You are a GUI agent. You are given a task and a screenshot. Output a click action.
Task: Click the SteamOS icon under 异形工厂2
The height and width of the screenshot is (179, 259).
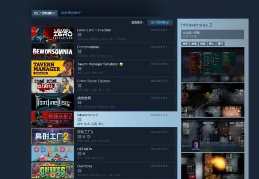tap(89, 137)
